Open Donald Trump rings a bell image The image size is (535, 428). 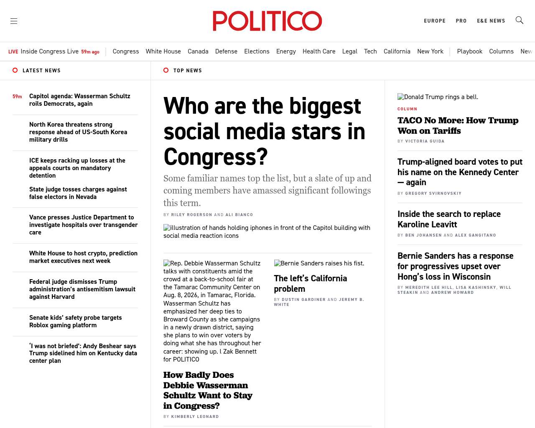click(x=438, y=97)
